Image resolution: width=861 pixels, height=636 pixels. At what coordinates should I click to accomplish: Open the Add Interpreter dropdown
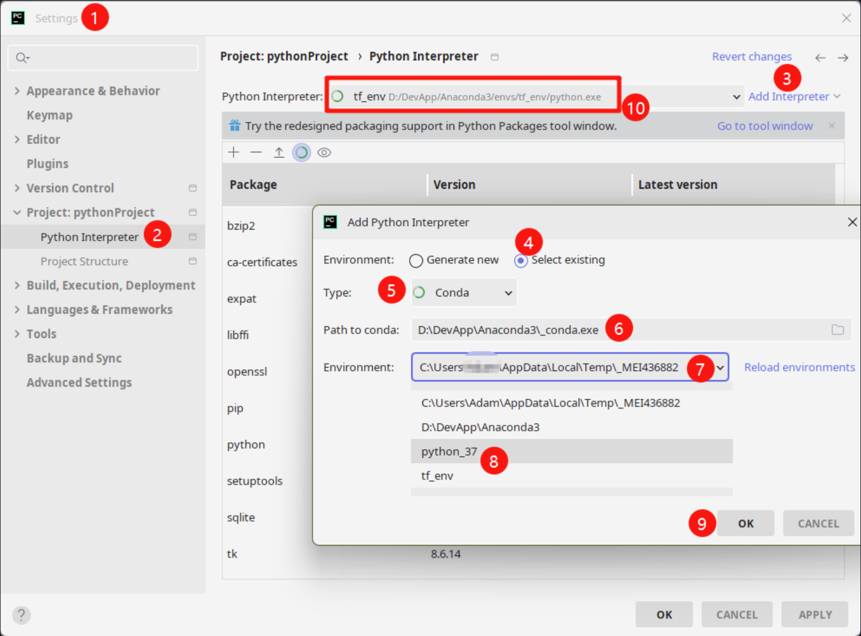click(794, 97)
